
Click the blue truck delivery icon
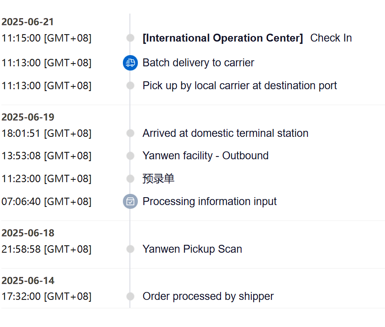(130, 63)
